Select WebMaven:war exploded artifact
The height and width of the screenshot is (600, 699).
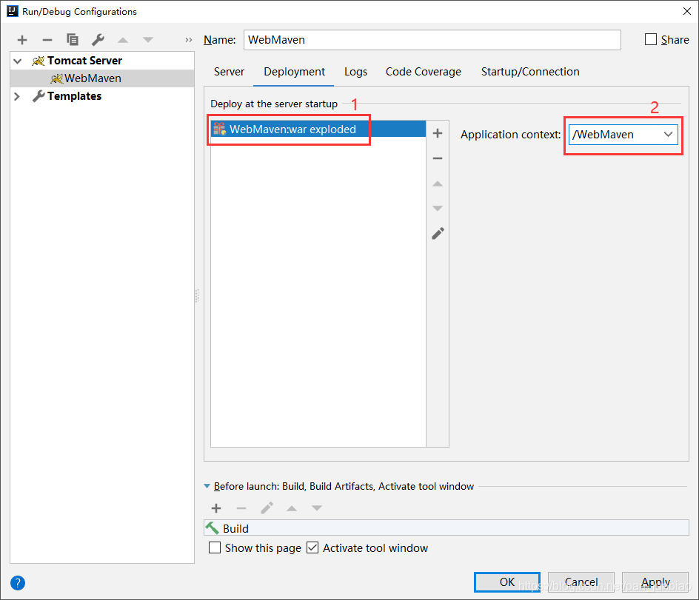point(318,129)
